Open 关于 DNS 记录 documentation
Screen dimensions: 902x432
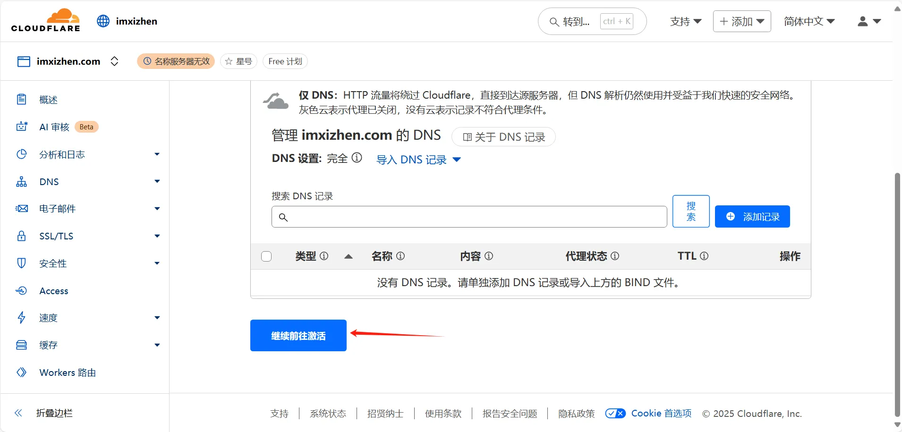click(503, 137)
